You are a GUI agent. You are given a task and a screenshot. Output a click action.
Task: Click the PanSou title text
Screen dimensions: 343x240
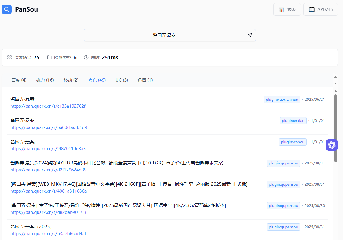[26, 9]
